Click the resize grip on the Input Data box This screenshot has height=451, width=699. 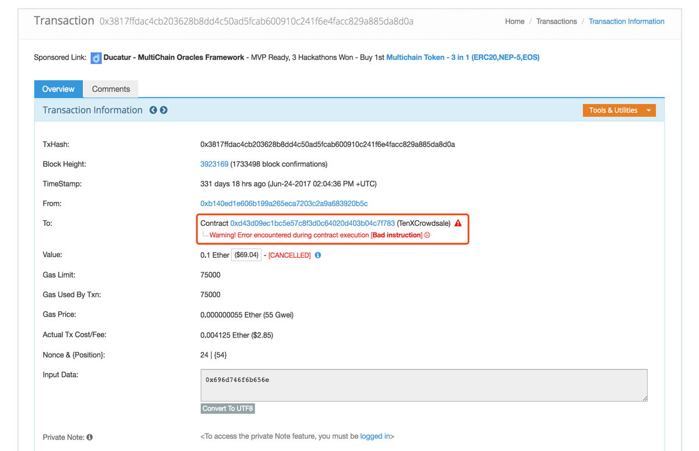coord(644,397)
